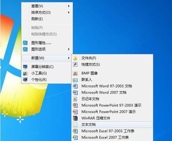Expand the 排序方式(O) submenu arrow
Image resolution: width=172 pixels, height=141 pixels.
69,12
